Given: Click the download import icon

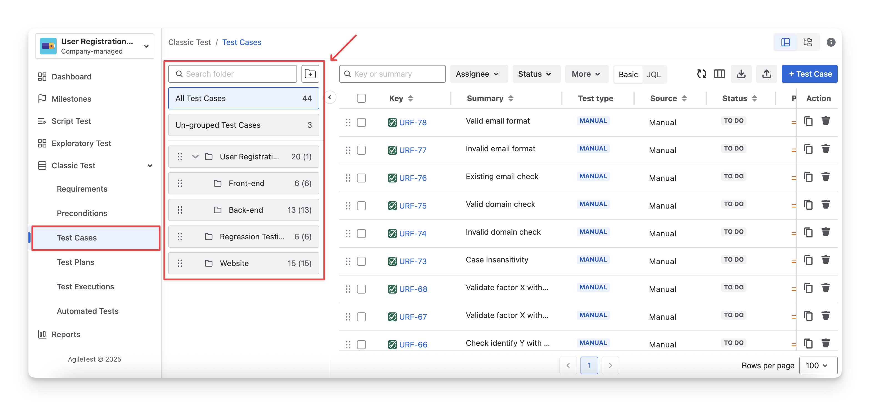Looking at the screenshot, I should tap(741, 74).
